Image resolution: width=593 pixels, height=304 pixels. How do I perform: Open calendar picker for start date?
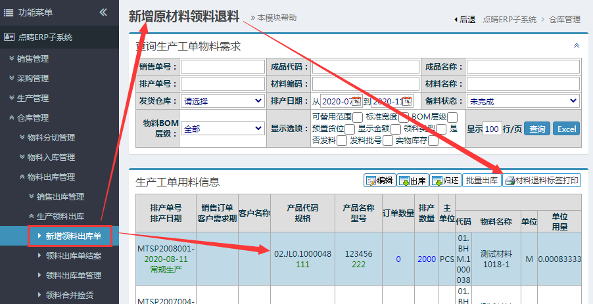click(356, 101)
